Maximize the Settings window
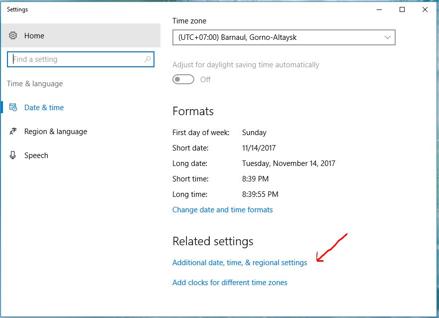 click(402, 9)
